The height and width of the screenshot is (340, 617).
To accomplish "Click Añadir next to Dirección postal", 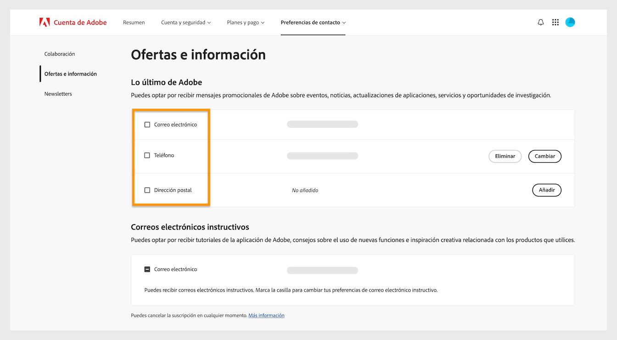I will (x=546, y=190).
